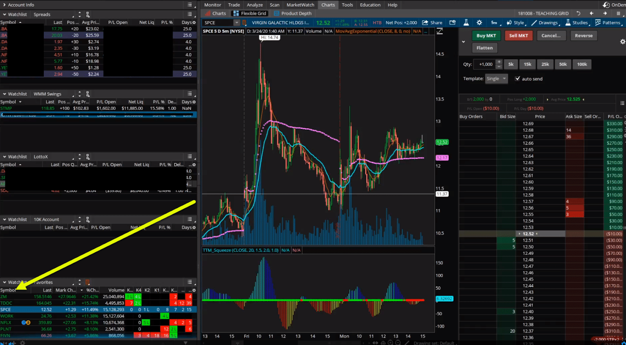Click the Cancel button in Active Trader
The image size is (626, 345).
[x=551, y=36]
